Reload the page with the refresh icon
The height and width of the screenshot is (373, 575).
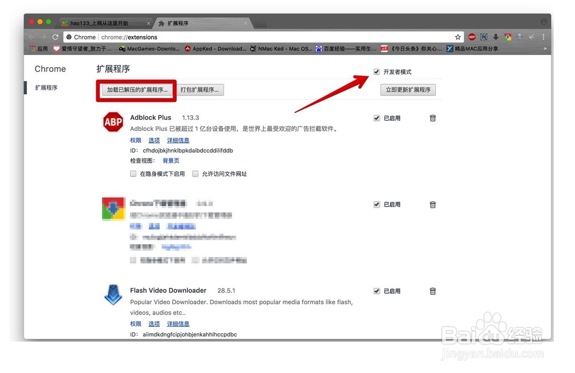click(x=55, y=37)
